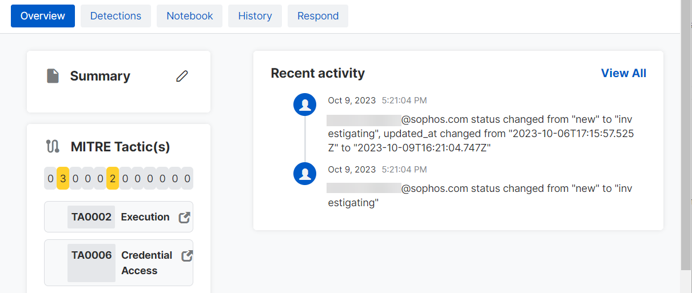This screenshot has height=293, width=692.
Task: Click the Credential Access tactic label
Action: pos(146,263)
